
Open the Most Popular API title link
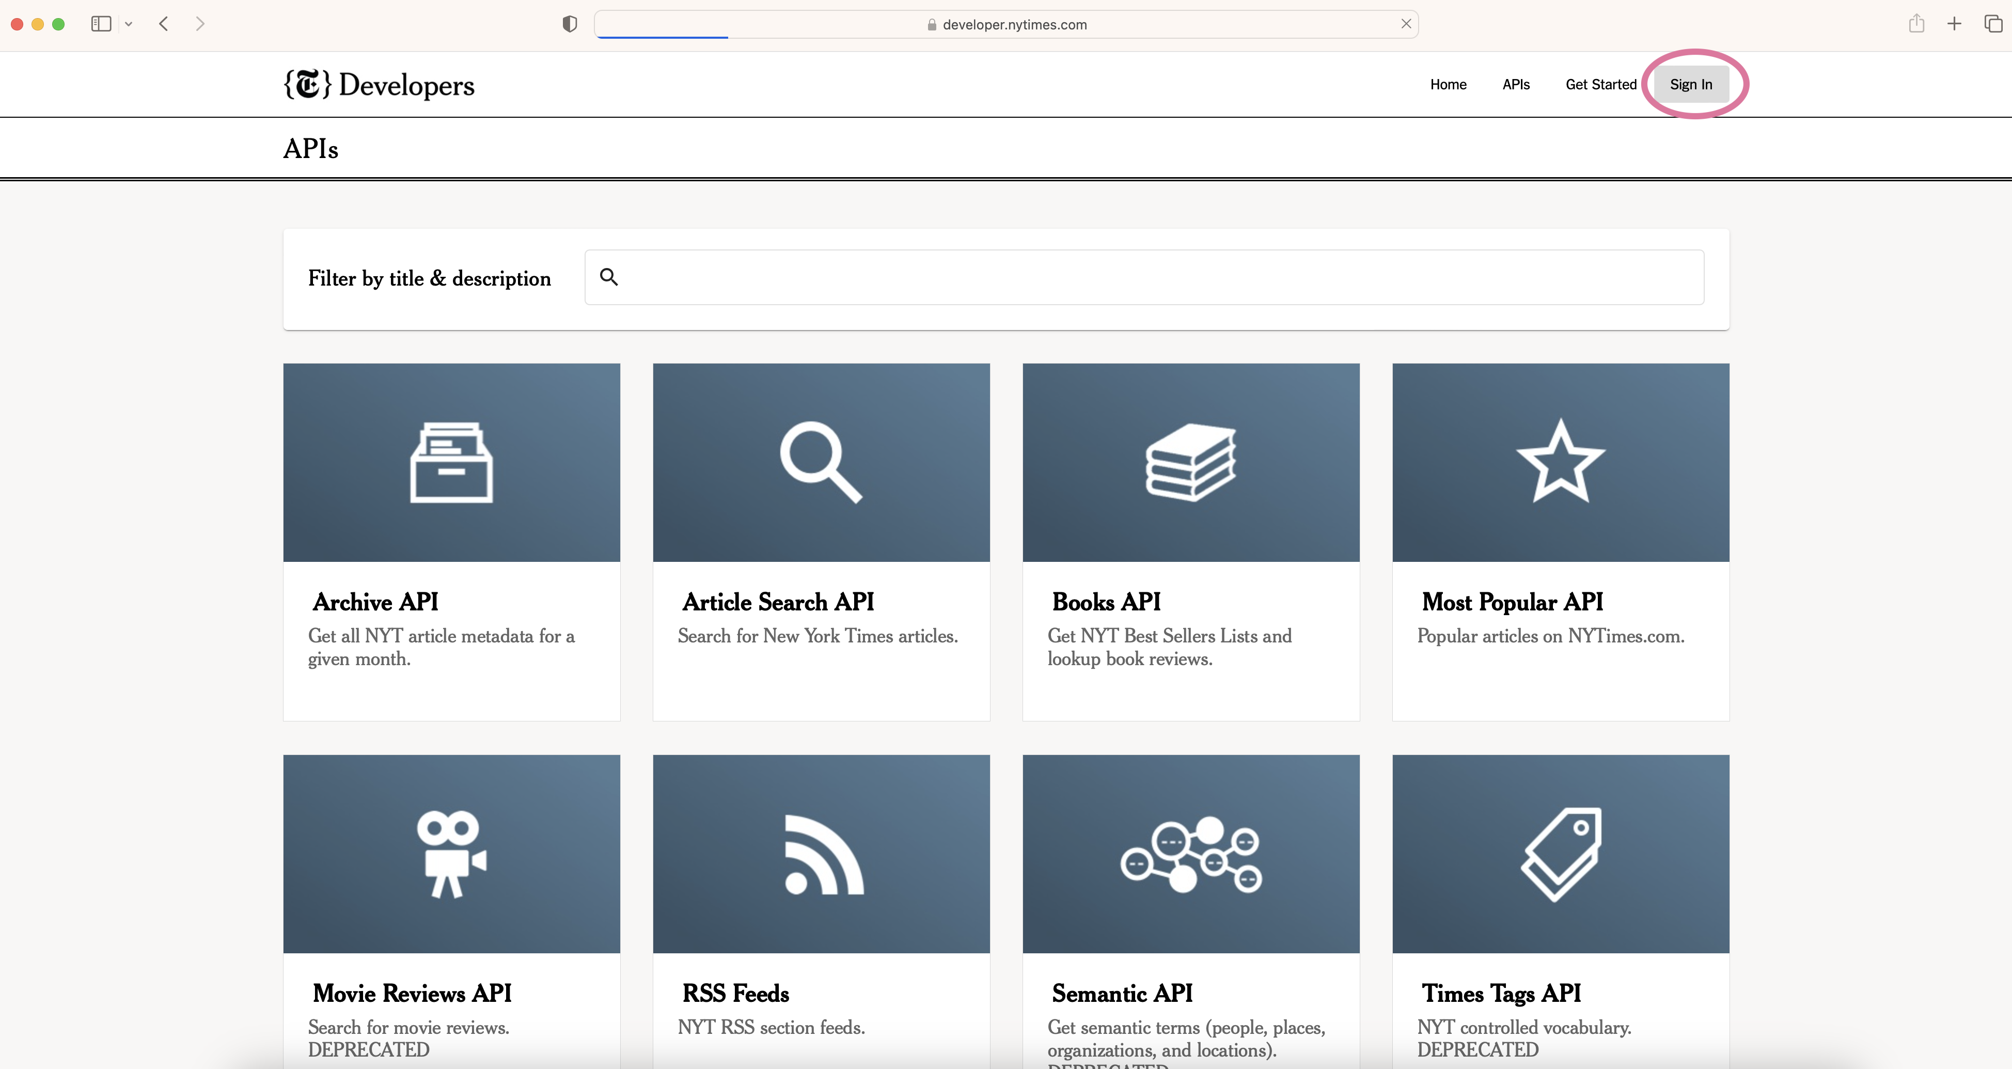point(1512,602)
